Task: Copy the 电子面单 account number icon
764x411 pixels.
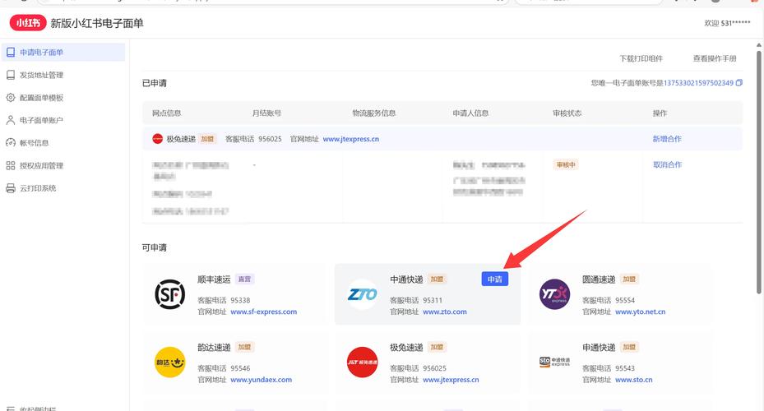Action: [739, 83]
